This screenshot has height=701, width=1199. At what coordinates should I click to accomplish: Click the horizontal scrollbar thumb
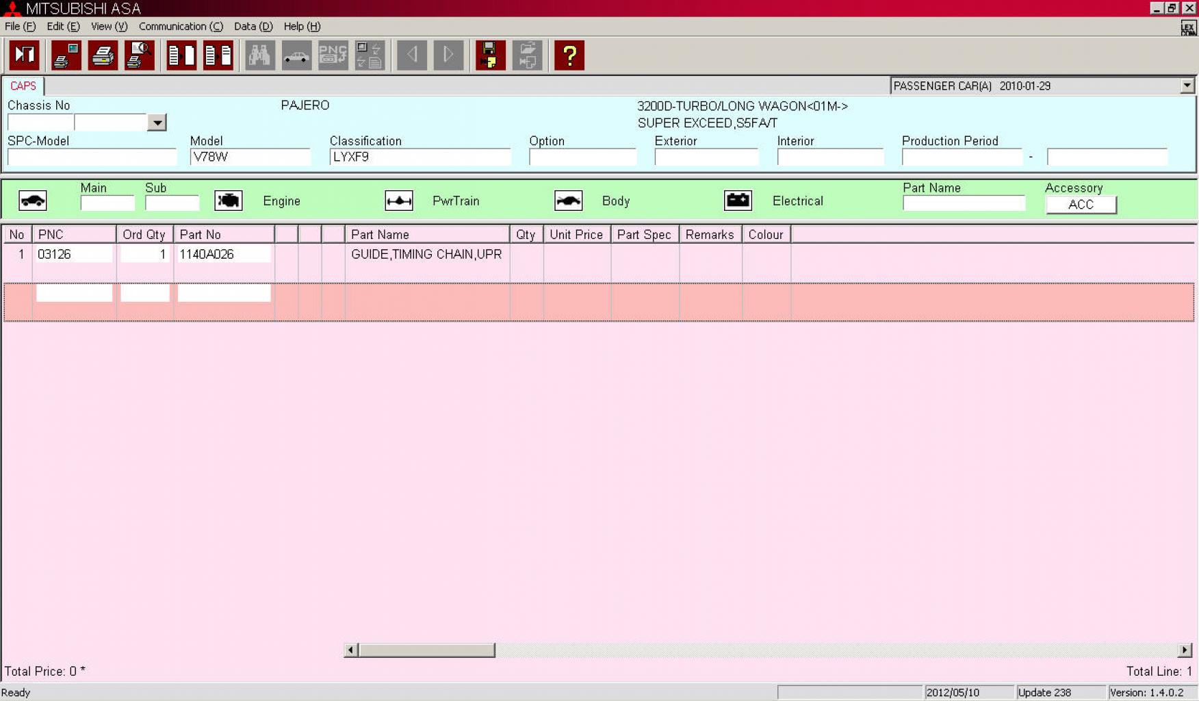pos(426,650)
